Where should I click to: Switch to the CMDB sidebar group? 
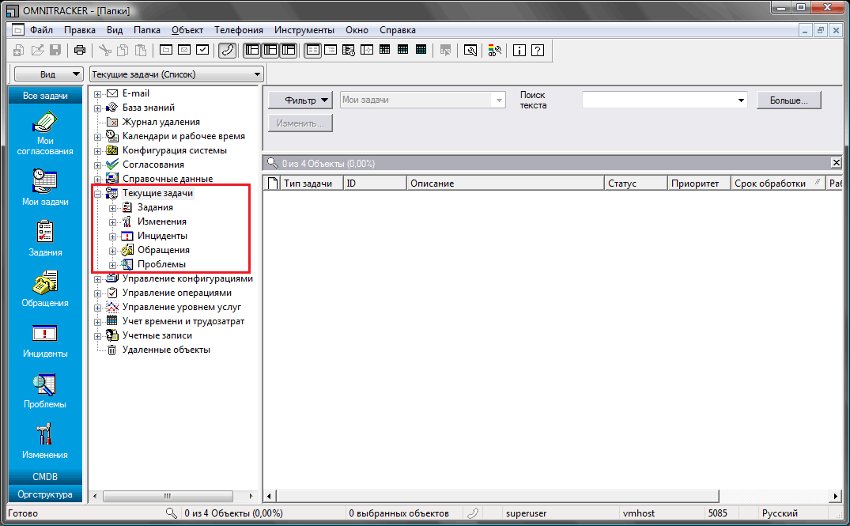[x=45, y=477]
